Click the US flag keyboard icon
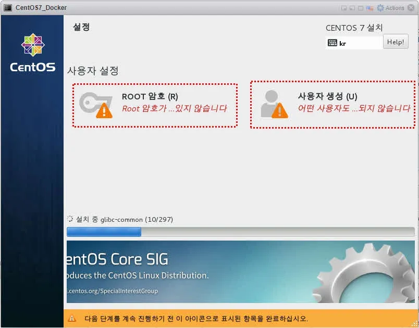 tap(369, 8)
